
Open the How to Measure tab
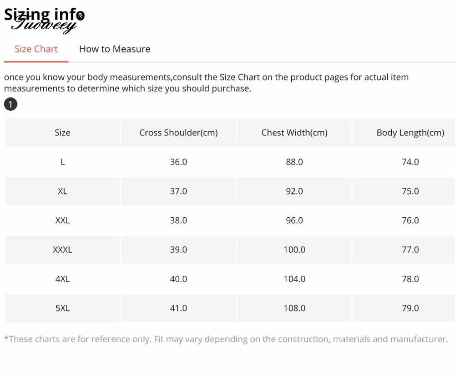pyautogui.click(x=115, y=49)
